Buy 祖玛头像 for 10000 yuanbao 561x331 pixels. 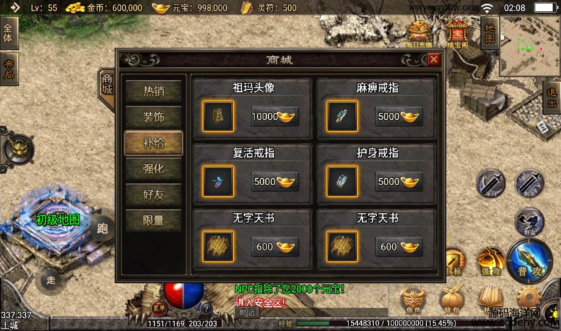[x=275, y=116]
